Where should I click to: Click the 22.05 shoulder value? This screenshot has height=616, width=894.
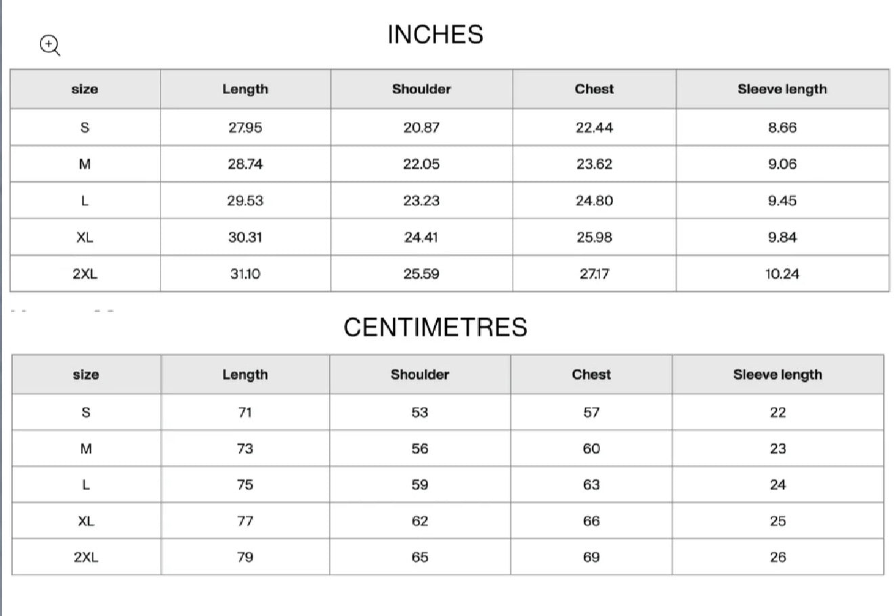421,164
